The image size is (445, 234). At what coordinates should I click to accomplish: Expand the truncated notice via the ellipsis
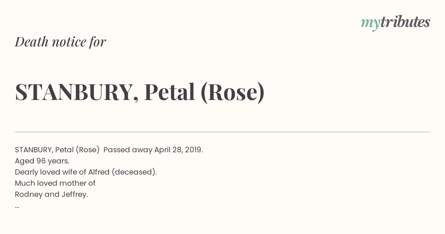point(17,207)
